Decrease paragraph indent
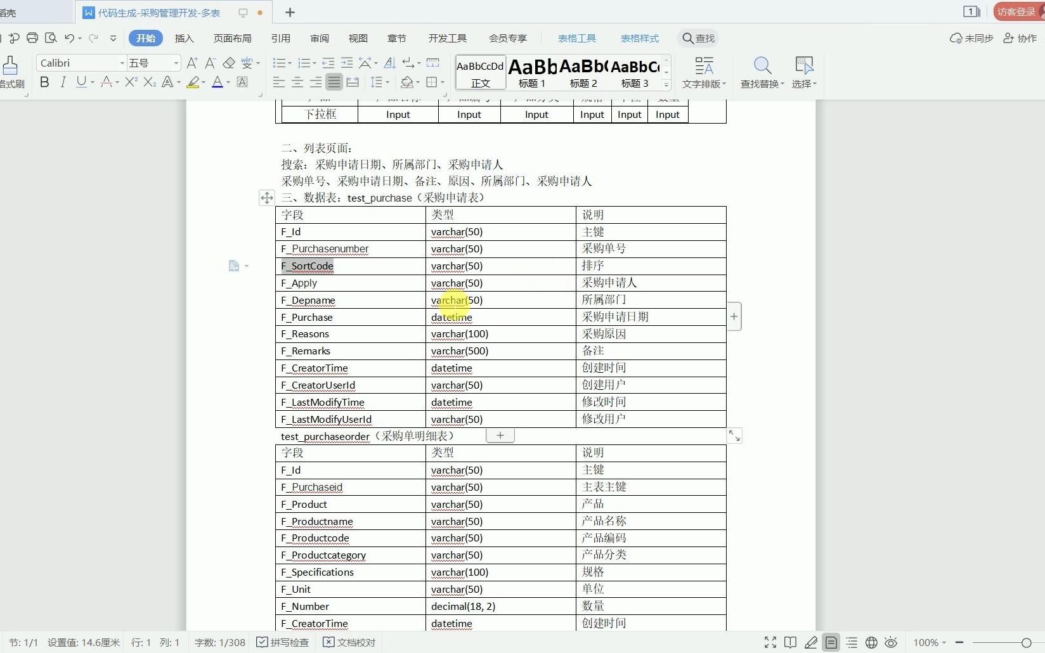Image resolution: width=1045 pixels, height=653 pixels. (x=328, y=63)
